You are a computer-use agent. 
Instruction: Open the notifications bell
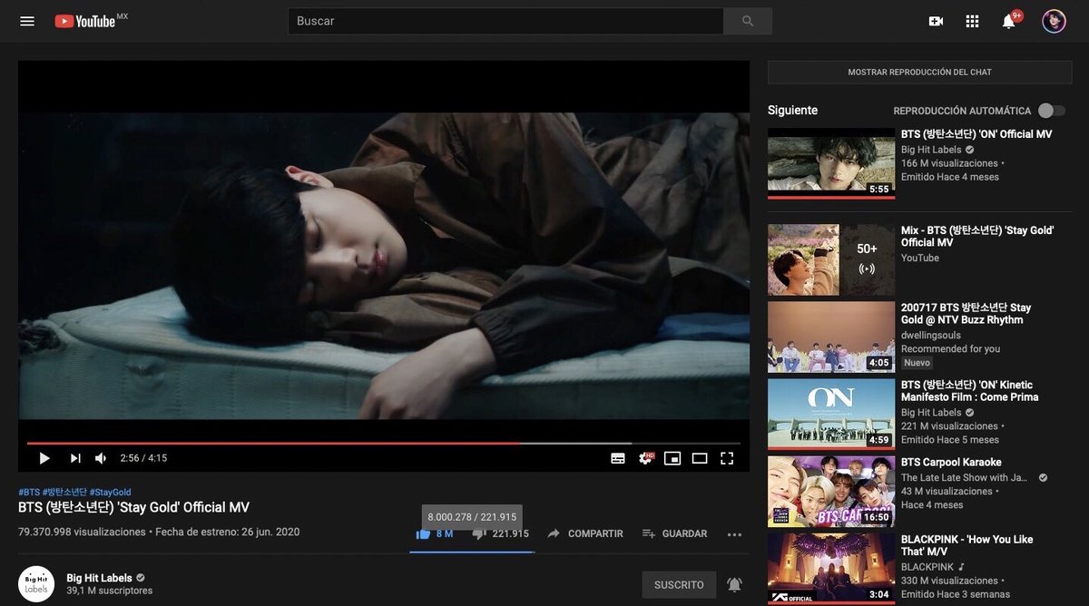[x=1009, y=21]
